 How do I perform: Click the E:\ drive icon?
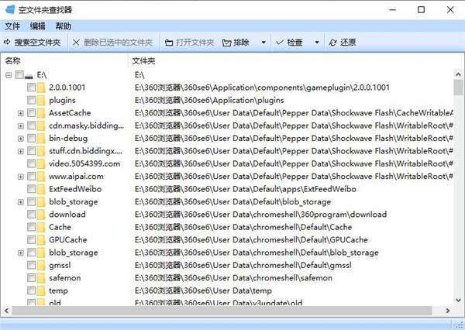pos(29,75)
